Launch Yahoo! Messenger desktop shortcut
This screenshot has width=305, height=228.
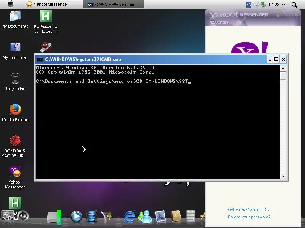(x=15, y=177)
